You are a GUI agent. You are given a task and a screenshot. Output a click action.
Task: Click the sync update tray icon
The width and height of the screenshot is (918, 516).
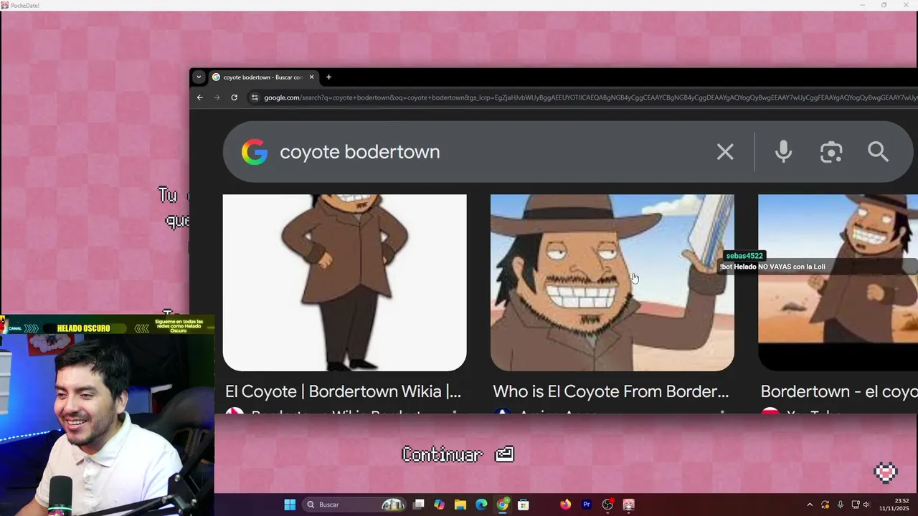pos(825,505)
